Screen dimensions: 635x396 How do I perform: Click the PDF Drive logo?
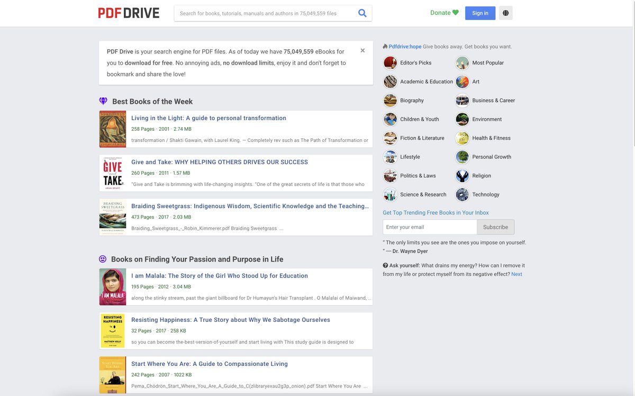[x=129, y=13]
